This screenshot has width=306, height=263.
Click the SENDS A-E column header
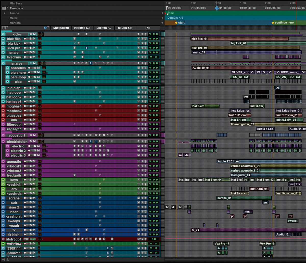[125, 28]
